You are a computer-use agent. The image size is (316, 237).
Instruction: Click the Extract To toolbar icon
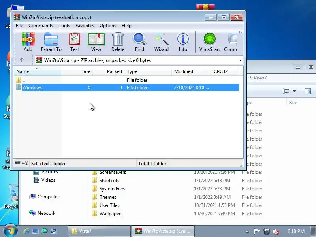(51, 42)
